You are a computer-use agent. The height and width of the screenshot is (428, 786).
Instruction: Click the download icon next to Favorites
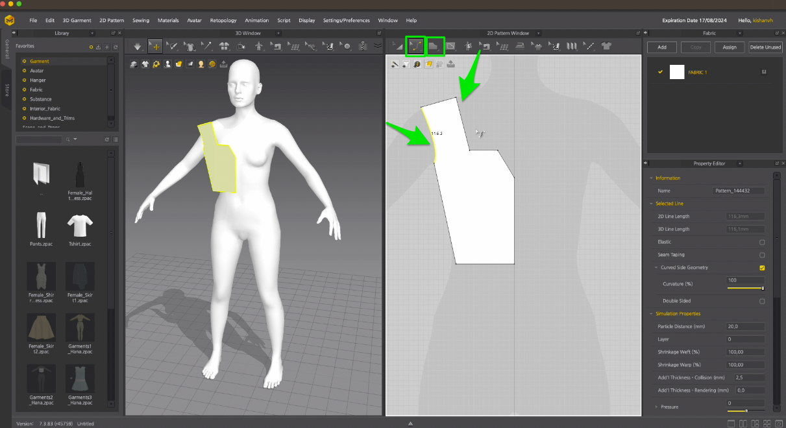pyautogui.click(x=99, y=47)
